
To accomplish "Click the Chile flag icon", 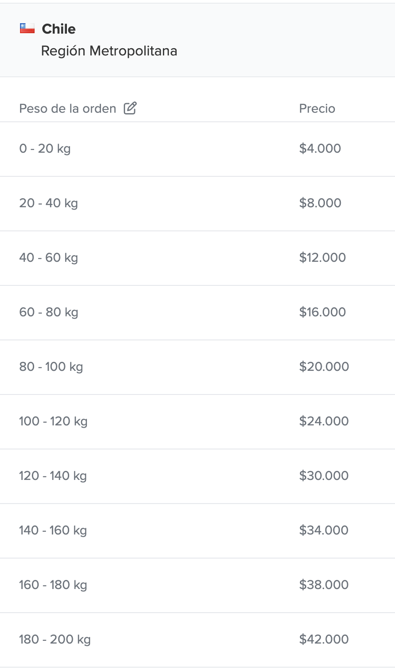I will 27,29.
